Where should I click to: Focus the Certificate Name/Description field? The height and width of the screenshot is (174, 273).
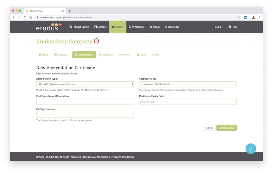85,102
